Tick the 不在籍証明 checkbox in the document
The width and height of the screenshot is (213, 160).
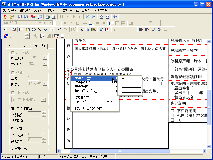click(172, 111)
